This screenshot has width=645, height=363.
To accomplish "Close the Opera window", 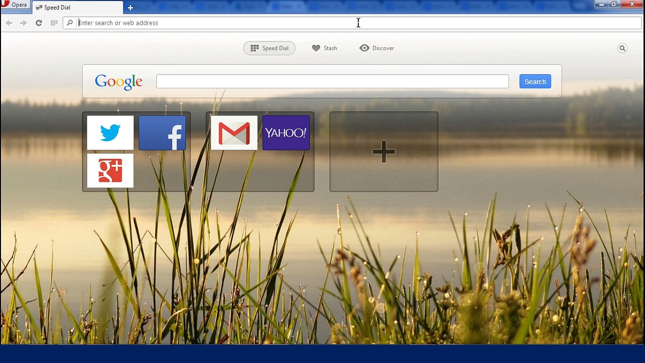I will pos(632,5).
